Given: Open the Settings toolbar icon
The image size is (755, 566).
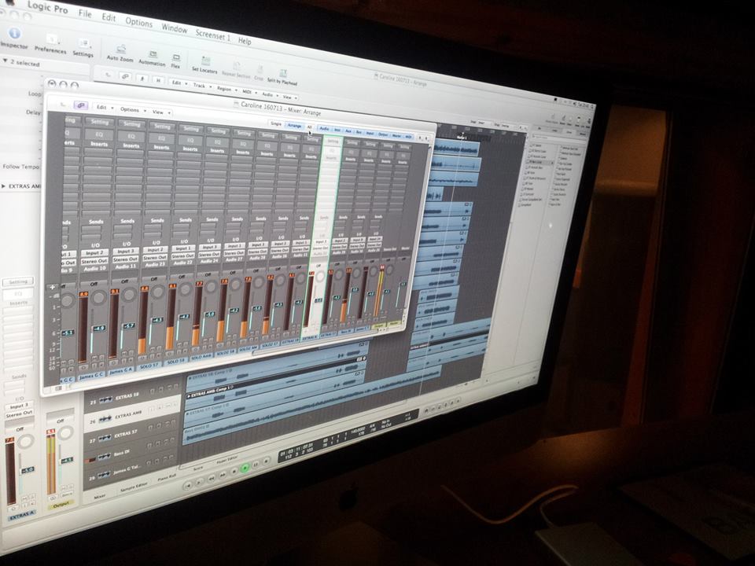Looking at the screenshot, I should click(x=84, y=43).
